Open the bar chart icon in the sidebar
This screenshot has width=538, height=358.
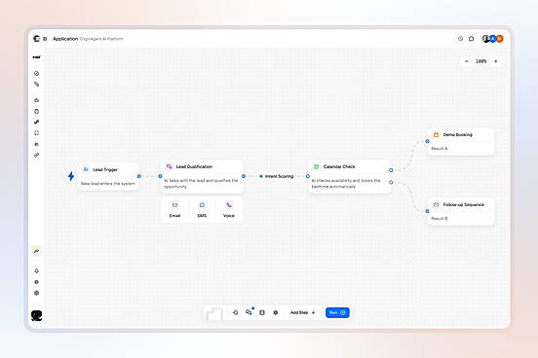point(36,144)
